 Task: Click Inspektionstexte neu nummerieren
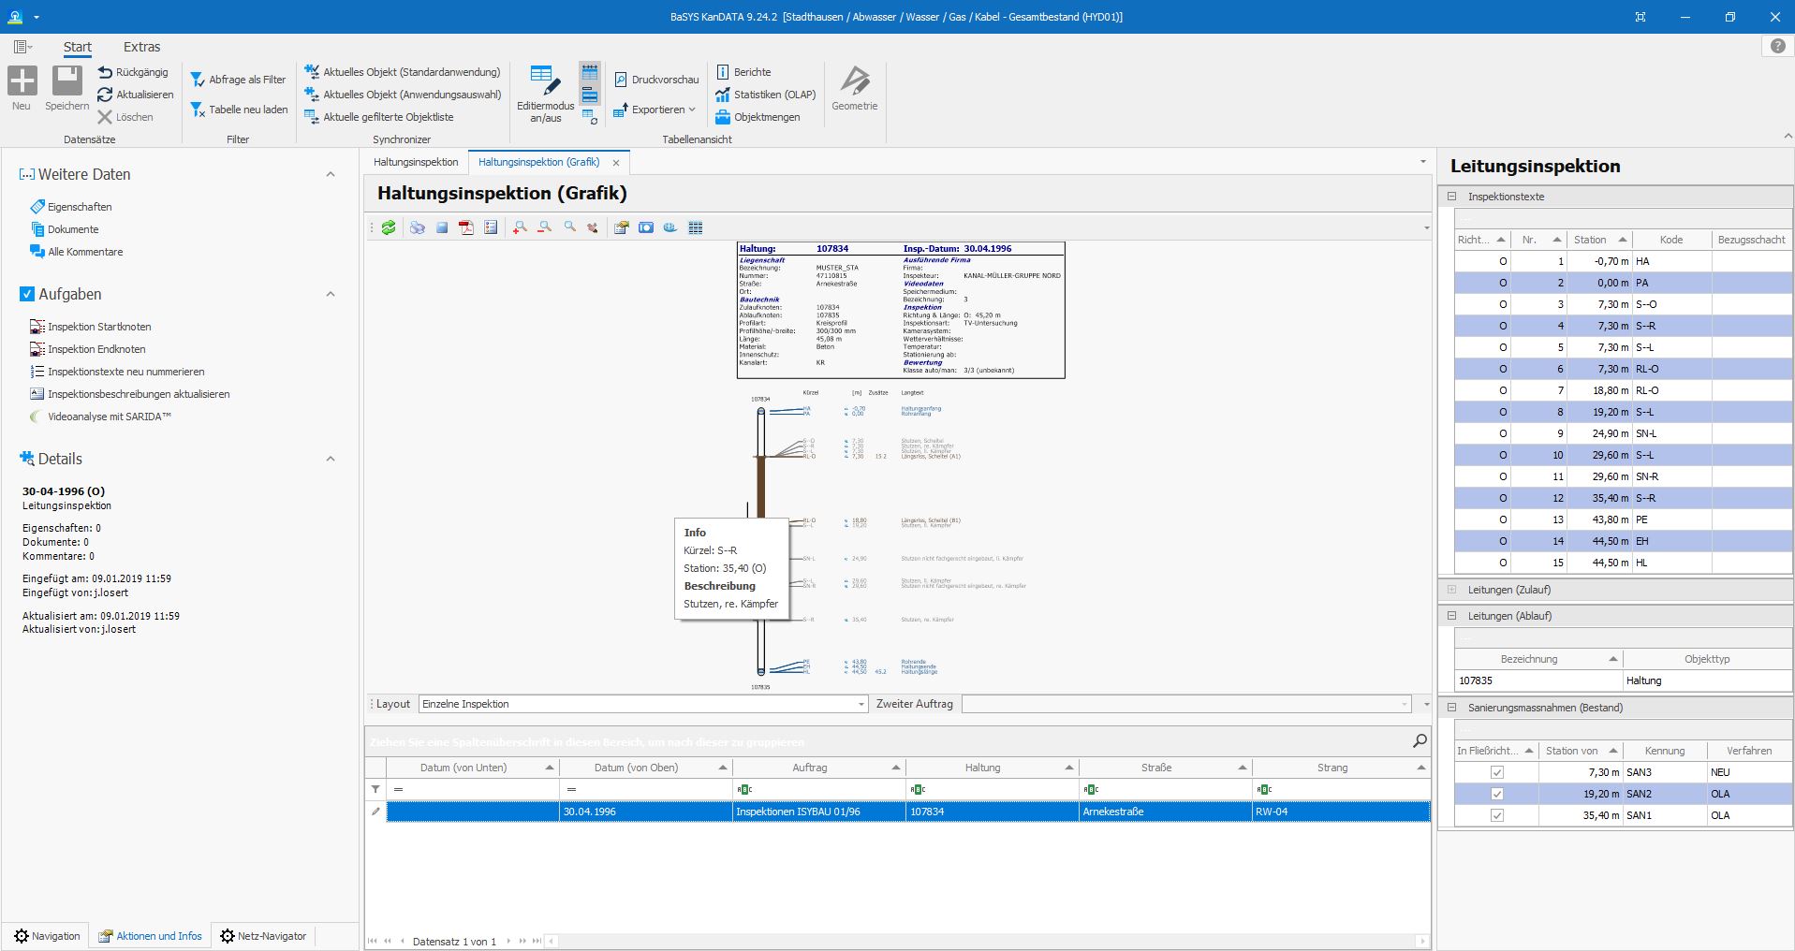pos(125,372)
